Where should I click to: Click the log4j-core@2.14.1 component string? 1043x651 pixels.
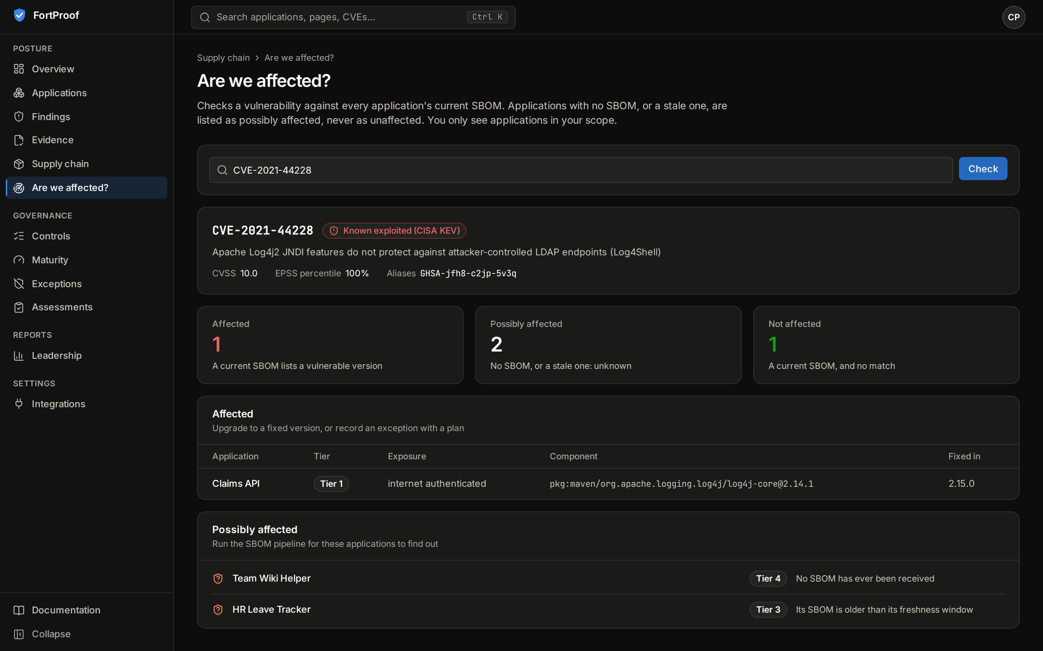click(x=682, y=484)
